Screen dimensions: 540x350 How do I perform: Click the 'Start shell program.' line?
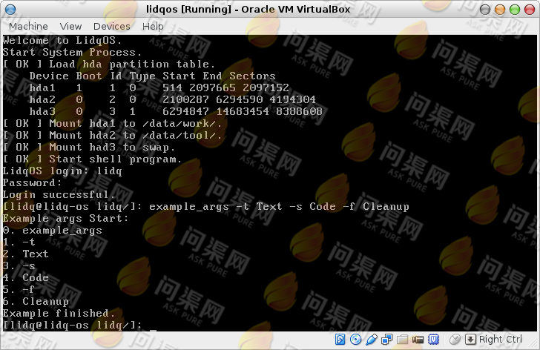[x=92, y=159]
